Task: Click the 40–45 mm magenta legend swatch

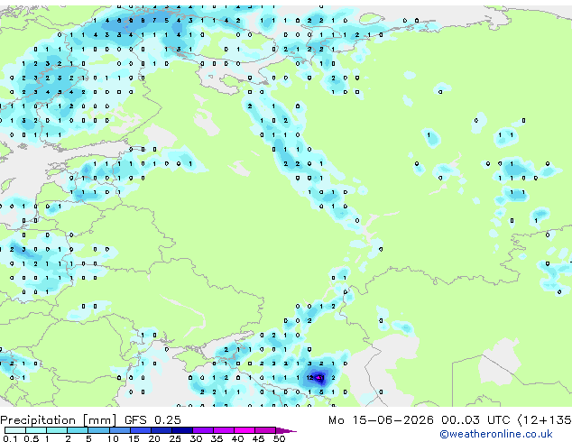Action: [x=244, y=430]
